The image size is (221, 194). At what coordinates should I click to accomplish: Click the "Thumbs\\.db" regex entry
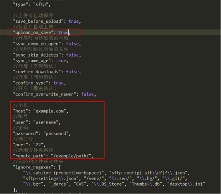coord(146,184)
